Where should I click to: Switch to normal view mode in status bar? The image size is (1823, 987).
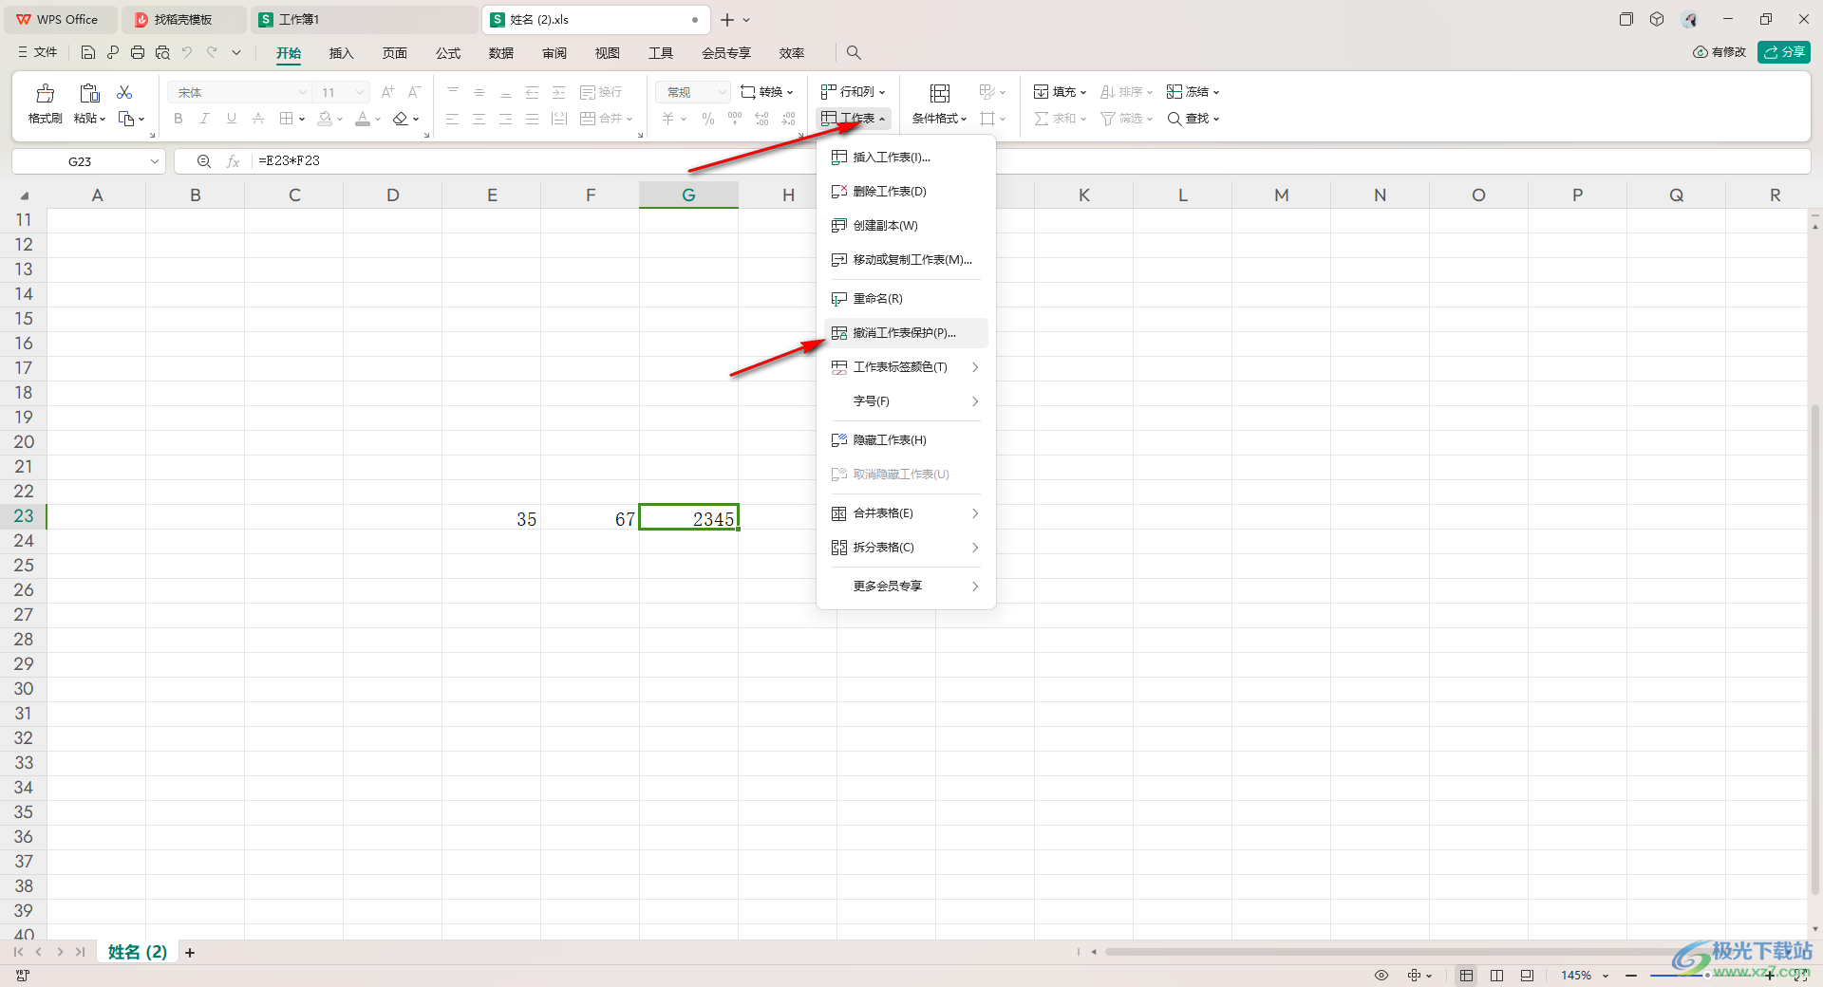(x=1467, y=976)
